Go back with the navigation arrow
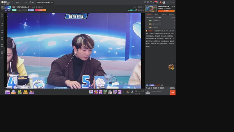The height and width of the screenshot is (132, 234). 10,2
